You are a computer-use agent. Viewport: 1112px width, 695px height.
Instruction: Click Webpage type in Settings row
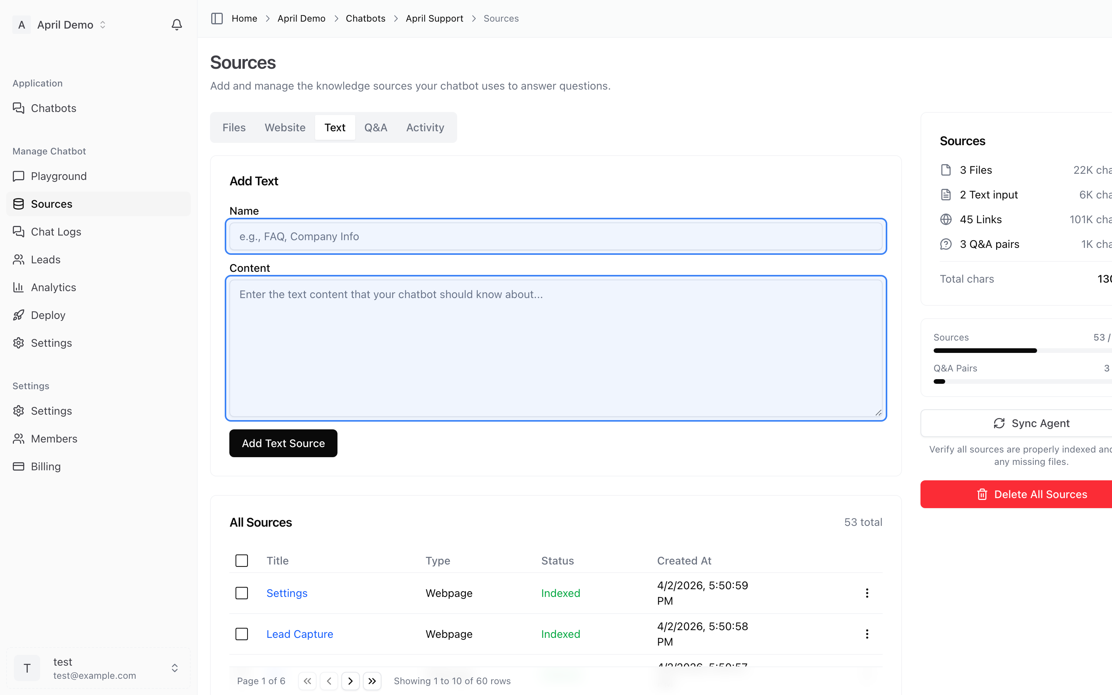click(449, 593)
